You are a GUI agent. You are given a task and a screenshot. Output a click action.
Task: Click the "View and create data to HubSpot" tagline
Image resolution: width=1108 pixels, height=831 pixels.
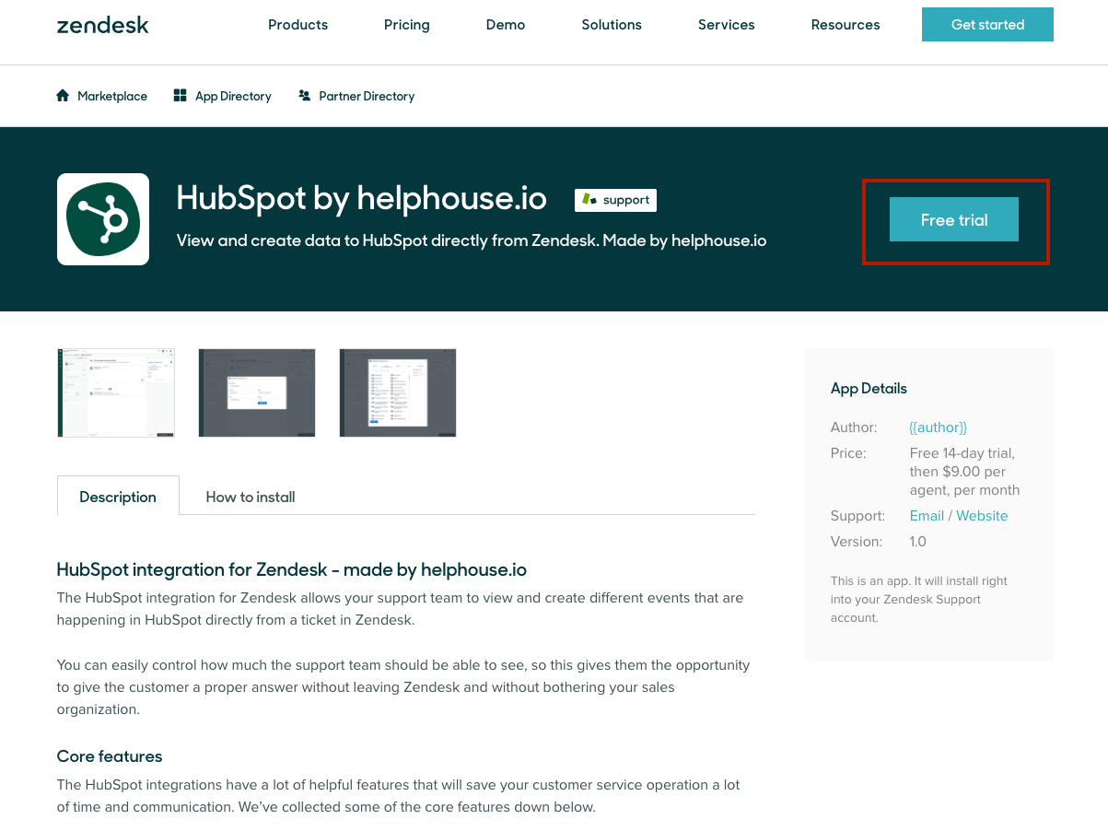[x=472, y=240]
